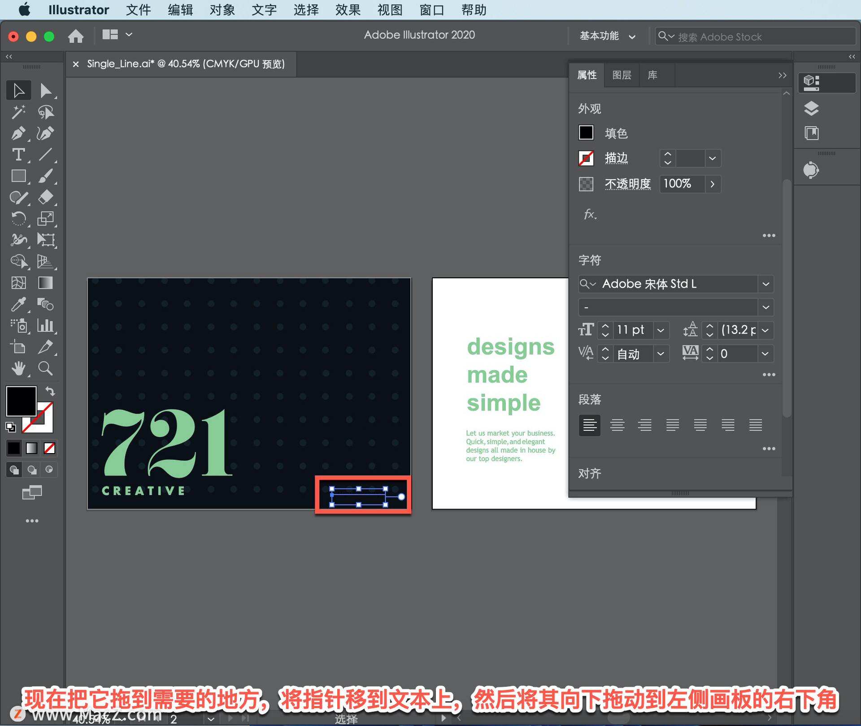This screenshot has width=861, height=726.
Task: Select the Magic Wand tool
Action: 18,112
